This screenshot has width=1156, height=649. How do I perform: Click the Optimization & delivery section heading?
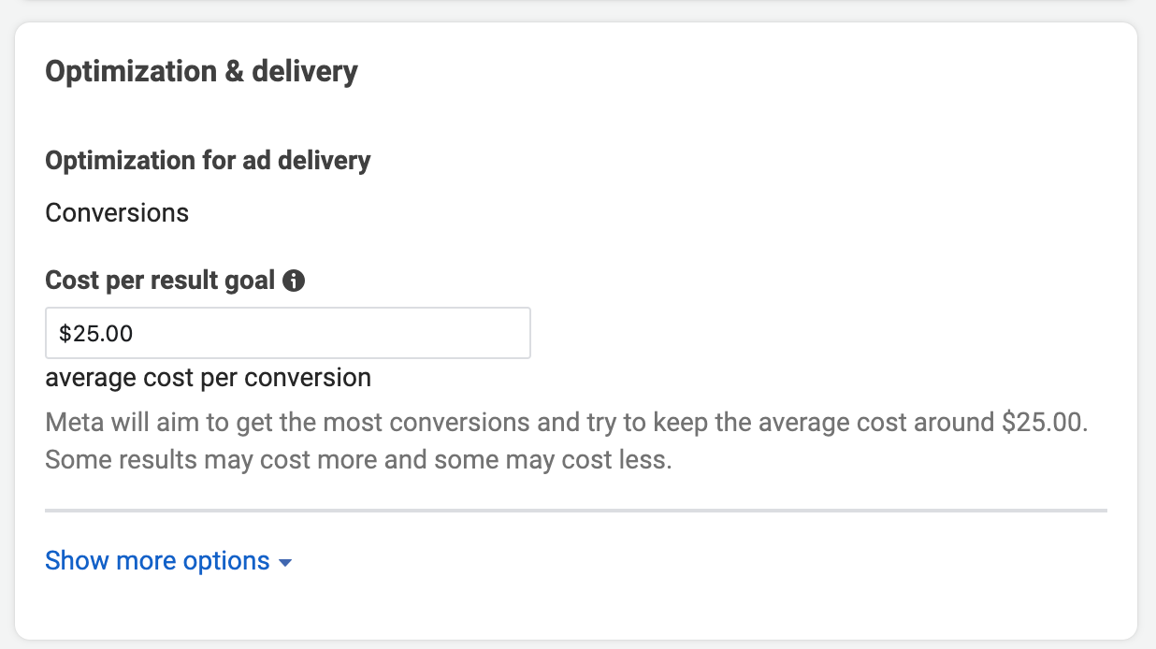point(201,71)
